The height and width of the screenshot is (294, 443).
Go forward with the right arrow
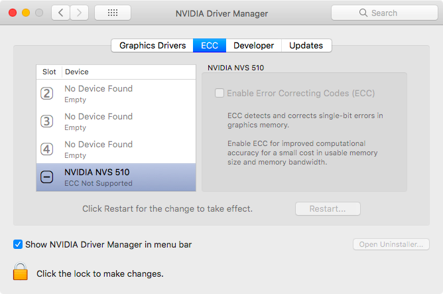coord(80,13)
